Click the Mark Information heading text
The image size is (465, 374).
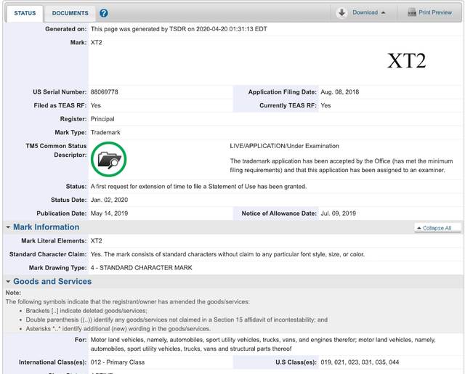tap(46, 227)
